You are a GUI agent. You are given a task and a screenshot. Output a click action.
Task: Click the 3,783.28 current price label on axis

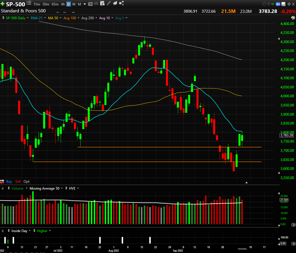287,135
